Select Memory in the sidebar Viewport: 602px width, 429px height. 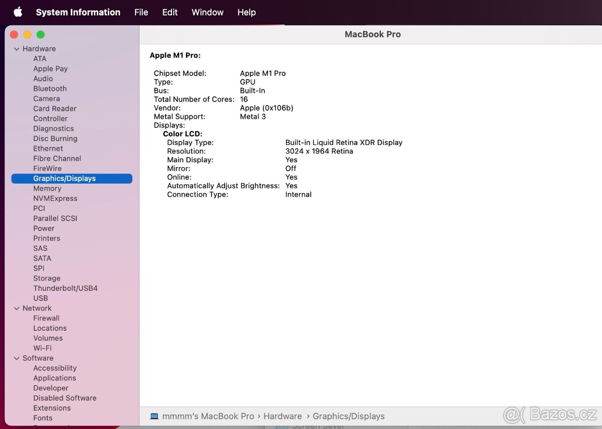pyautogui.click(x=47, y=188)
